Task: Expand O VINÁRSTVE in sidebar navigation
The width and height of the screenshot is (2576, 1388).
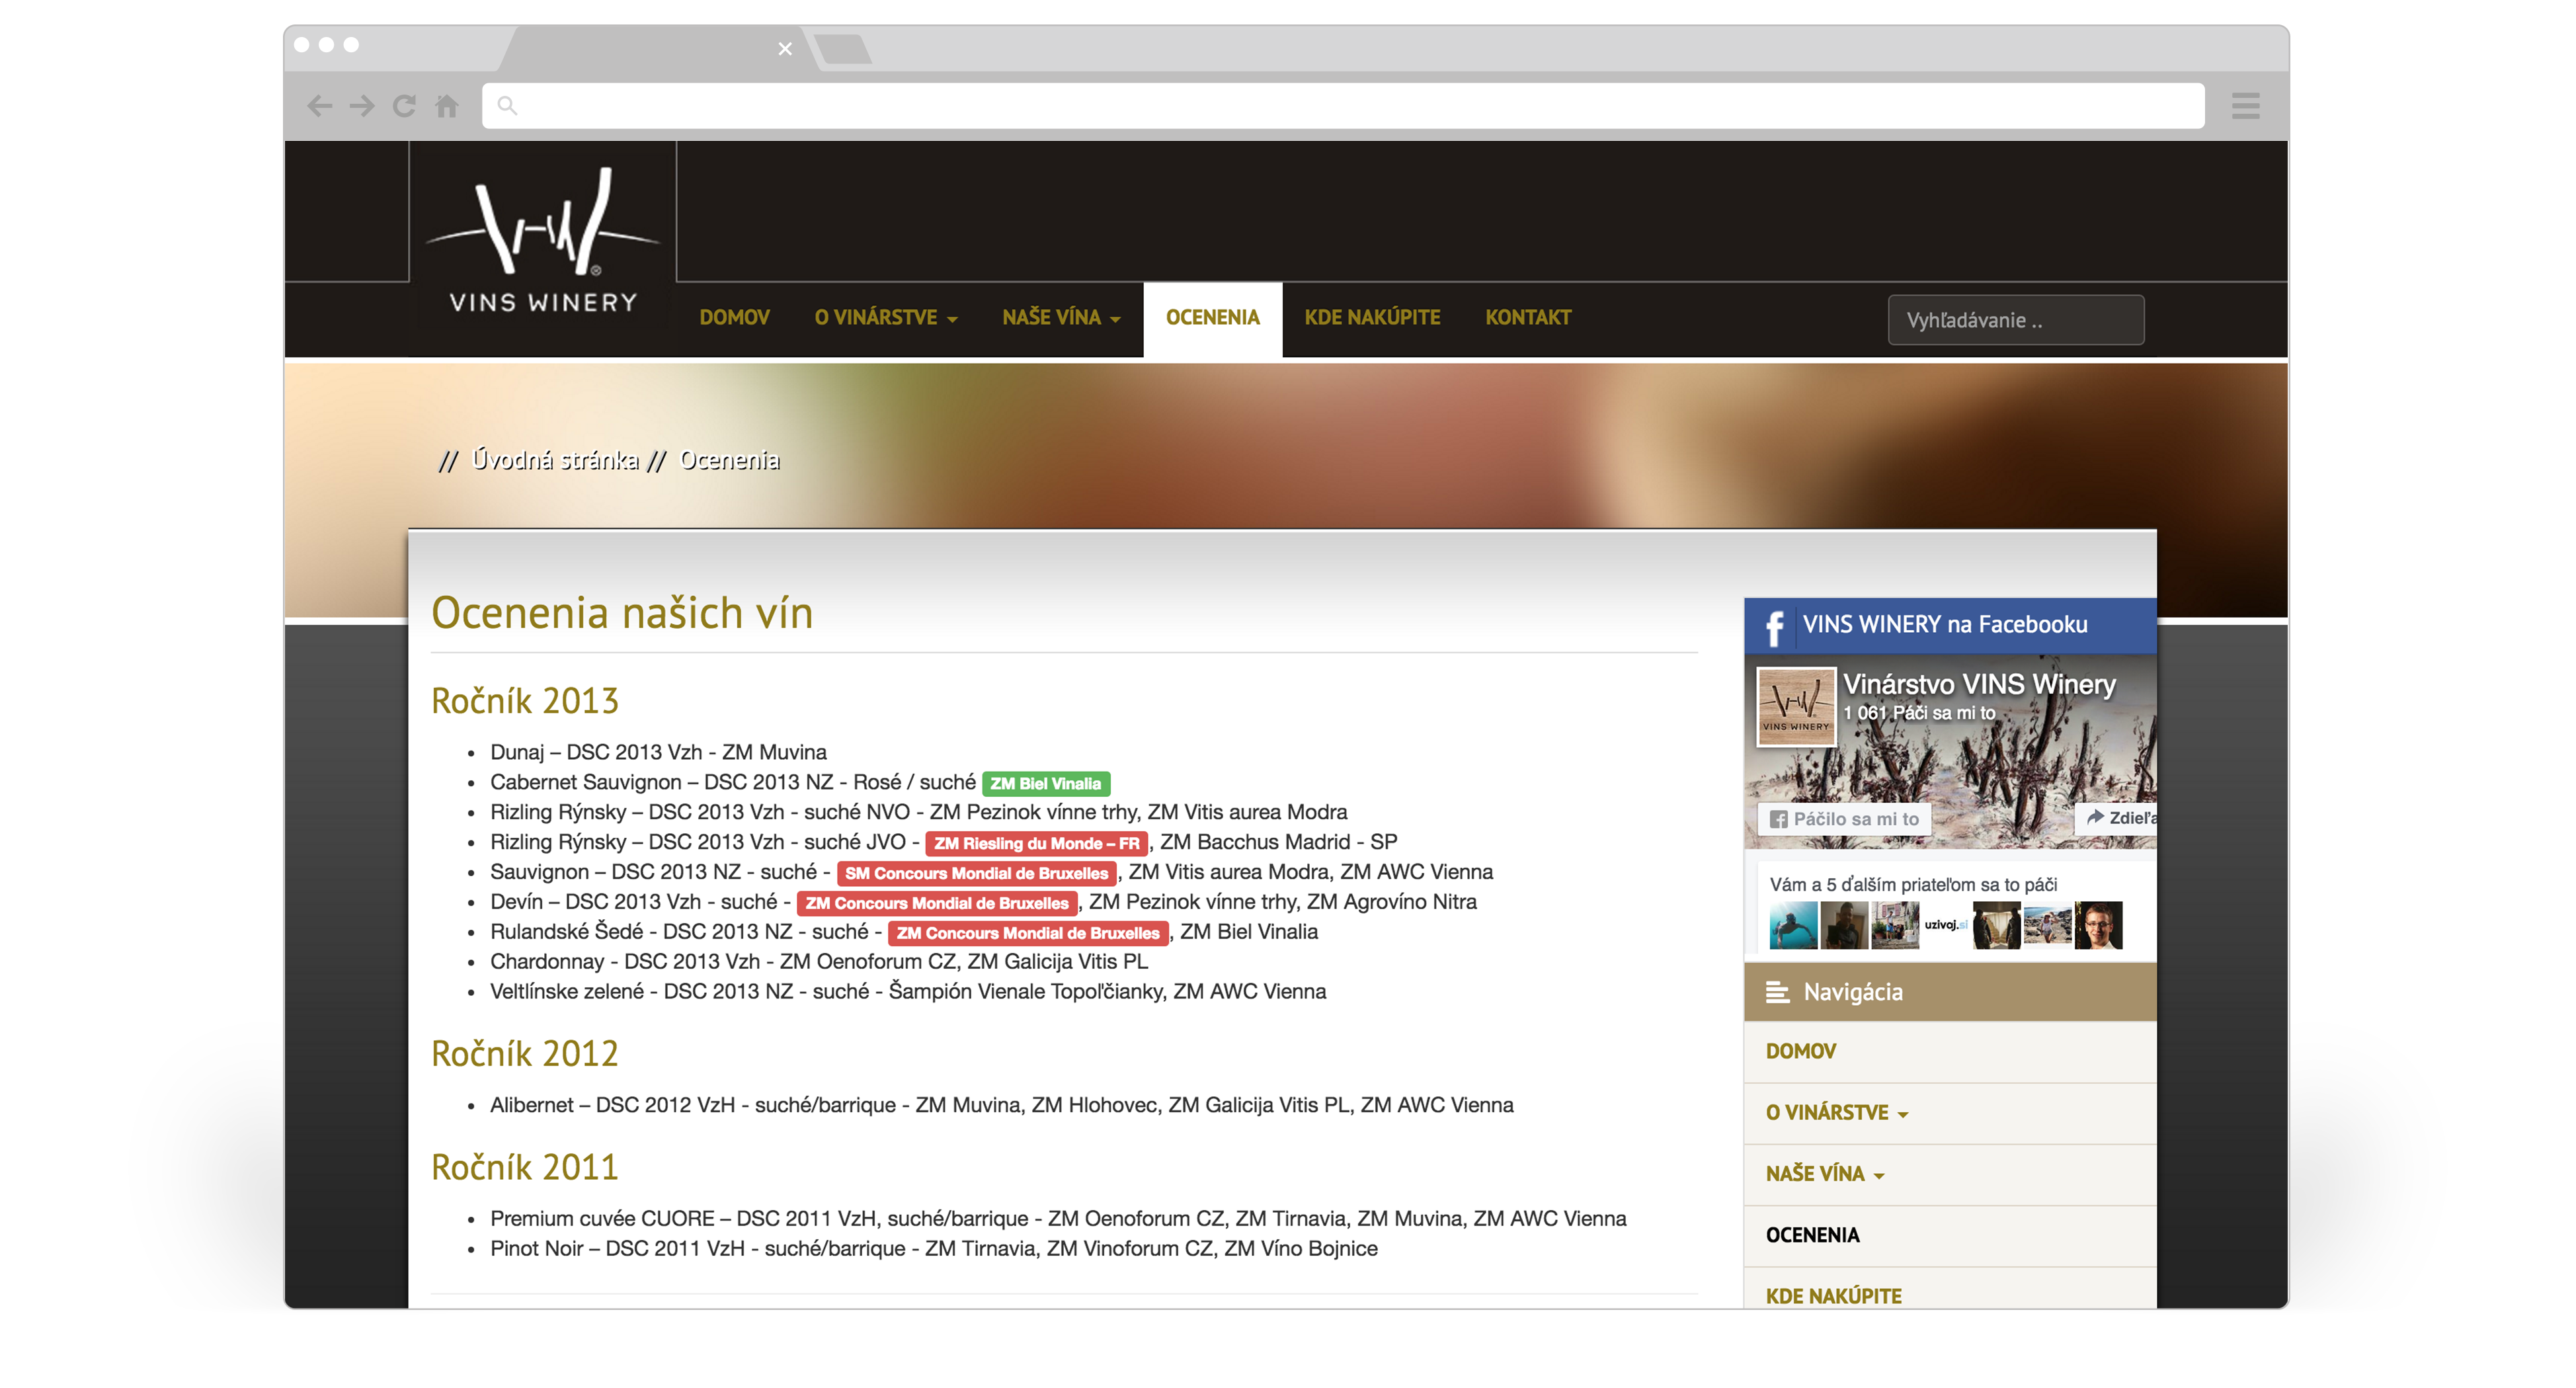Action: 1837,1113
